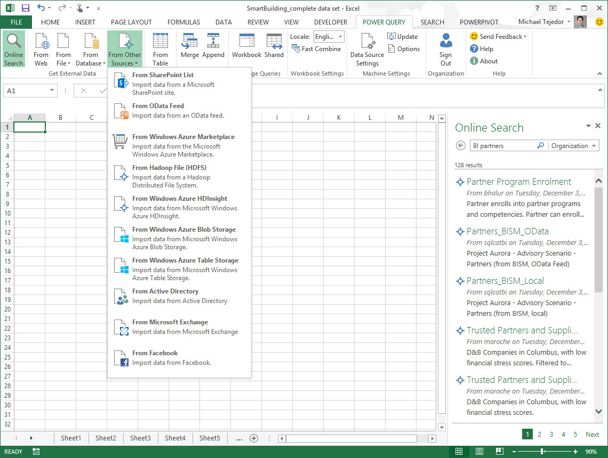Image resolution: width=608 pixels, height=458 pixels.
Task: Click the Undo arrow icon
Action: tap(41, 8)
